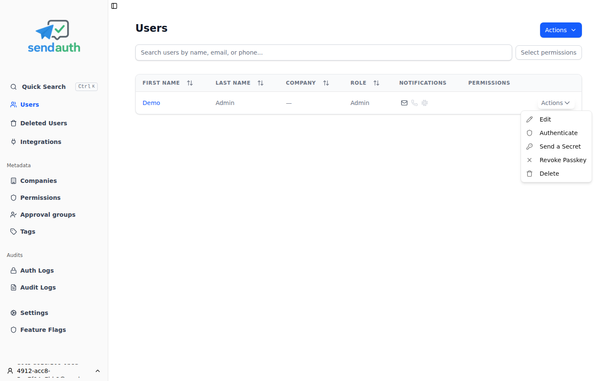Open Deleted Users via the trash icon
Image resolution: width=609 pixels, height=381 pixels.
14,123
